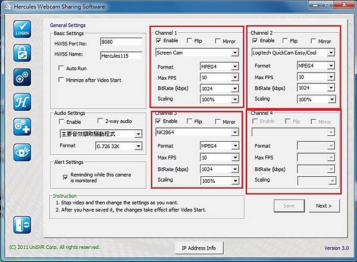The height and width of the screenshot is (262, 357).
Task: Check the Channel 3 Flip checkbox
Action: coord(189,121)
